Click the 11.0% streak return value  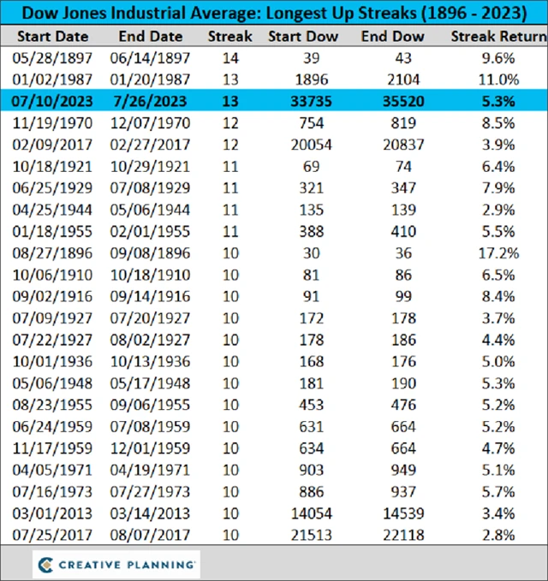coord(498,80)
